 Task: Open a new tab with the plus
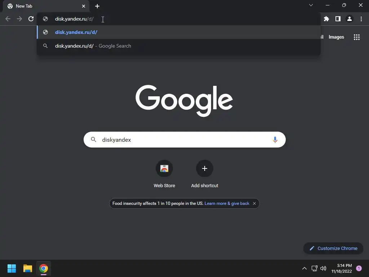pos(97,6)
